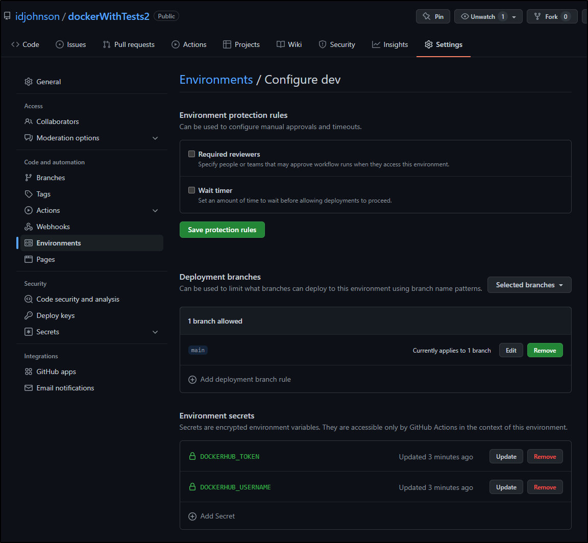Open the Selected branches dropdown

click(529, 285)
